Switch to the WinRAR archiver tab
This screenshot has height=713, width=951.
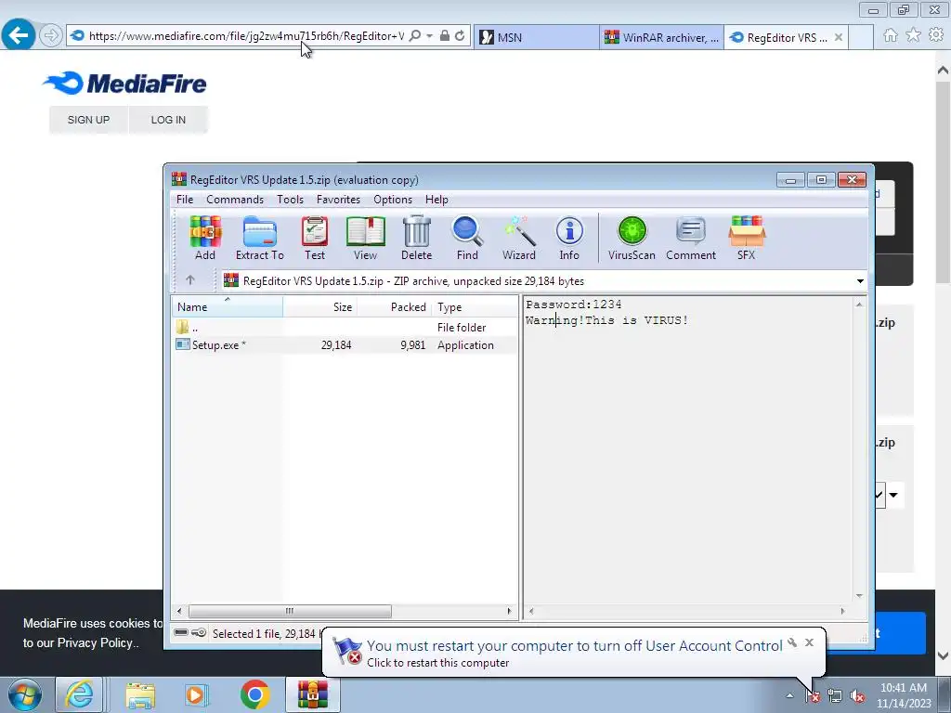point(661,37)
